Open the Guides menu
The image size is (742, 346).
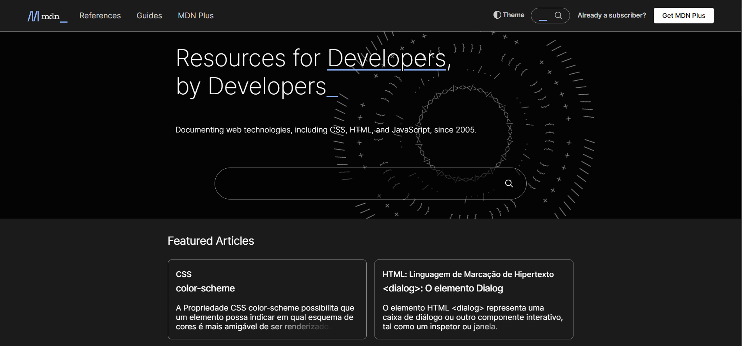[149, 16]
